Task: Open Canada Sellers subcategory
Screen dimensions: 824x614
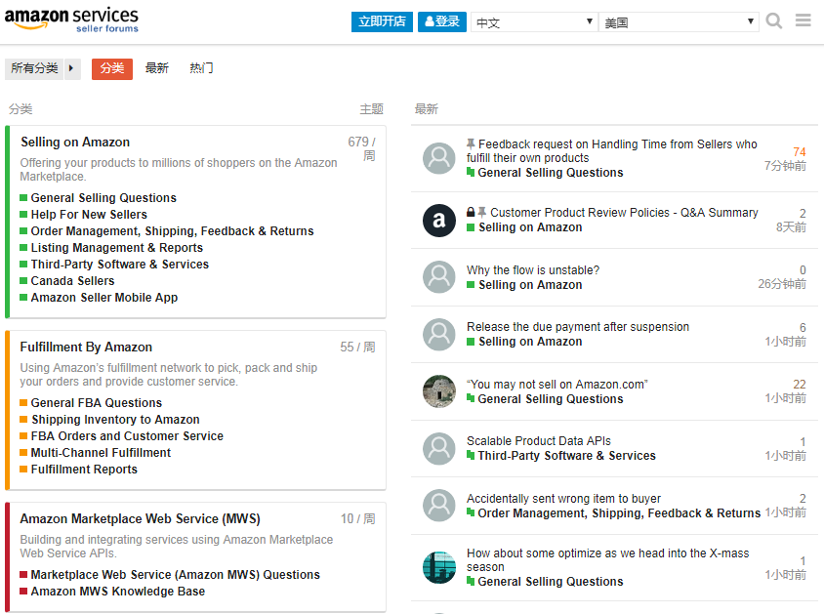Action: tap(72, 281)
